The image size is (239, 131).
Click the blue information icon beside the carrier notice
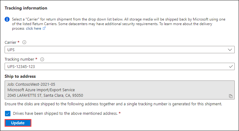click(x=7, y=19)
